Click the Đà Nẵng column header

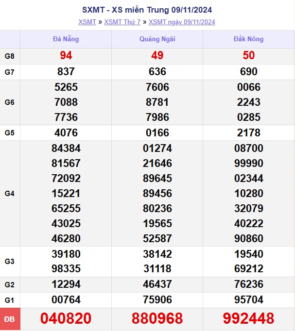66,39
